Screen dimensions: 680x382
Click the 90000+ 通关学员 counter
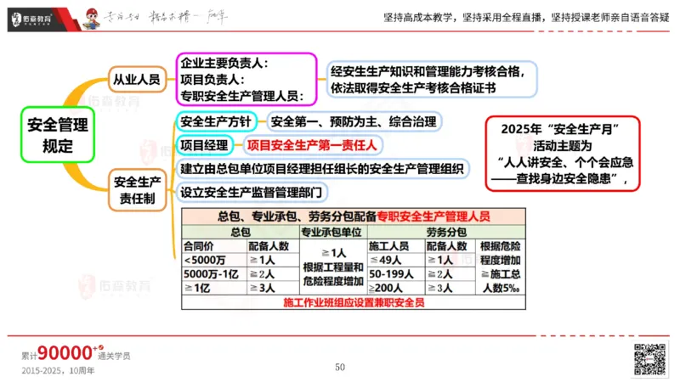76,353
